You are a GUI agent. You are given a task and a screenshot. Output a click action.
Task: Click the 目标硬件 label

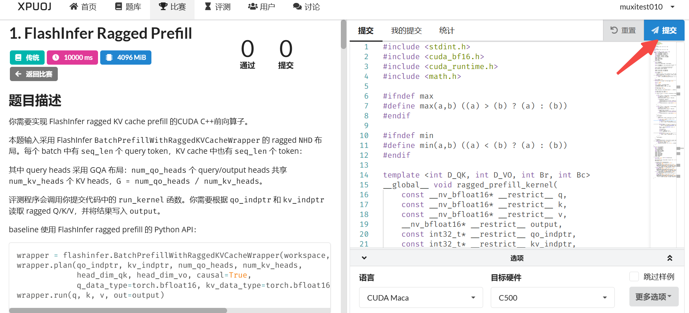tap(506, 278)
